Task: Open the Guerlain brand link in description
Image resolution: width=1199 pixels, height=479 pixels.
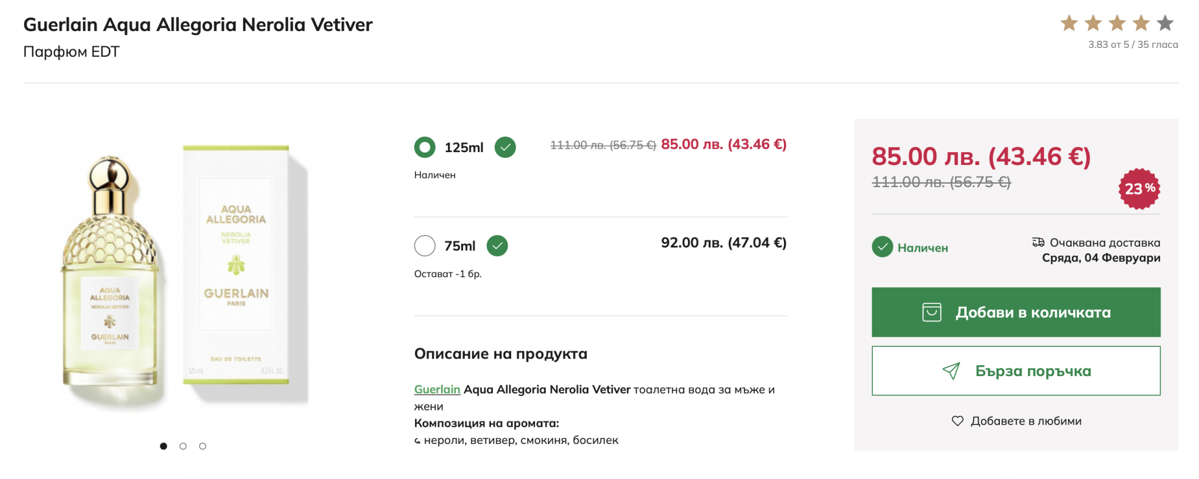Action: coord(437,390)
